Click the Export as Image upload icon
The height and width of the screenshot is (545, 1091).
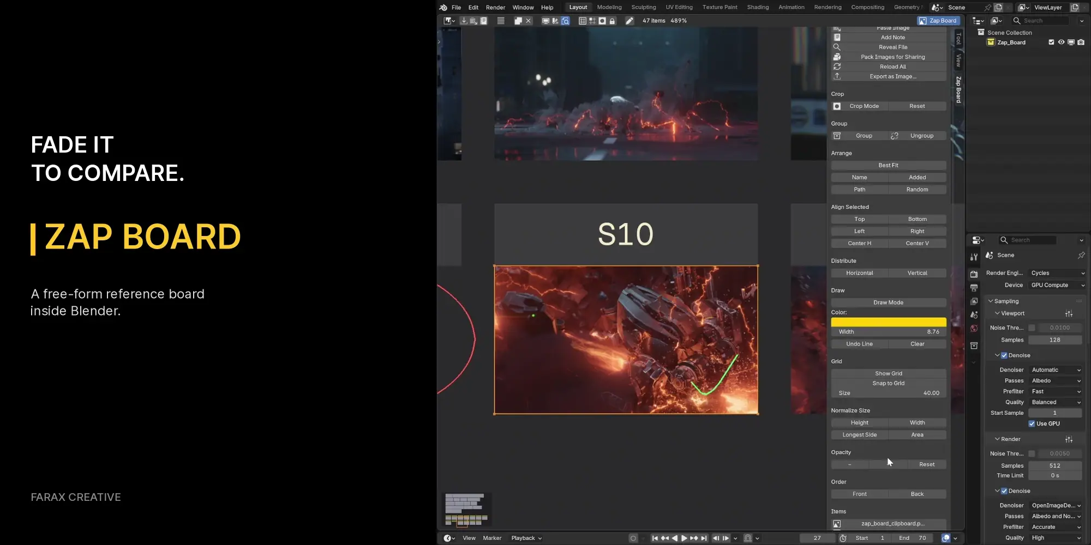837,76
